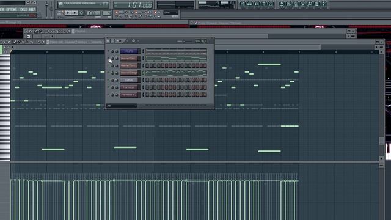This screenshot has height=220, width=391.
Task: Click the magnifier shortcut icon in top toolbar
Action: click(310, 4)
